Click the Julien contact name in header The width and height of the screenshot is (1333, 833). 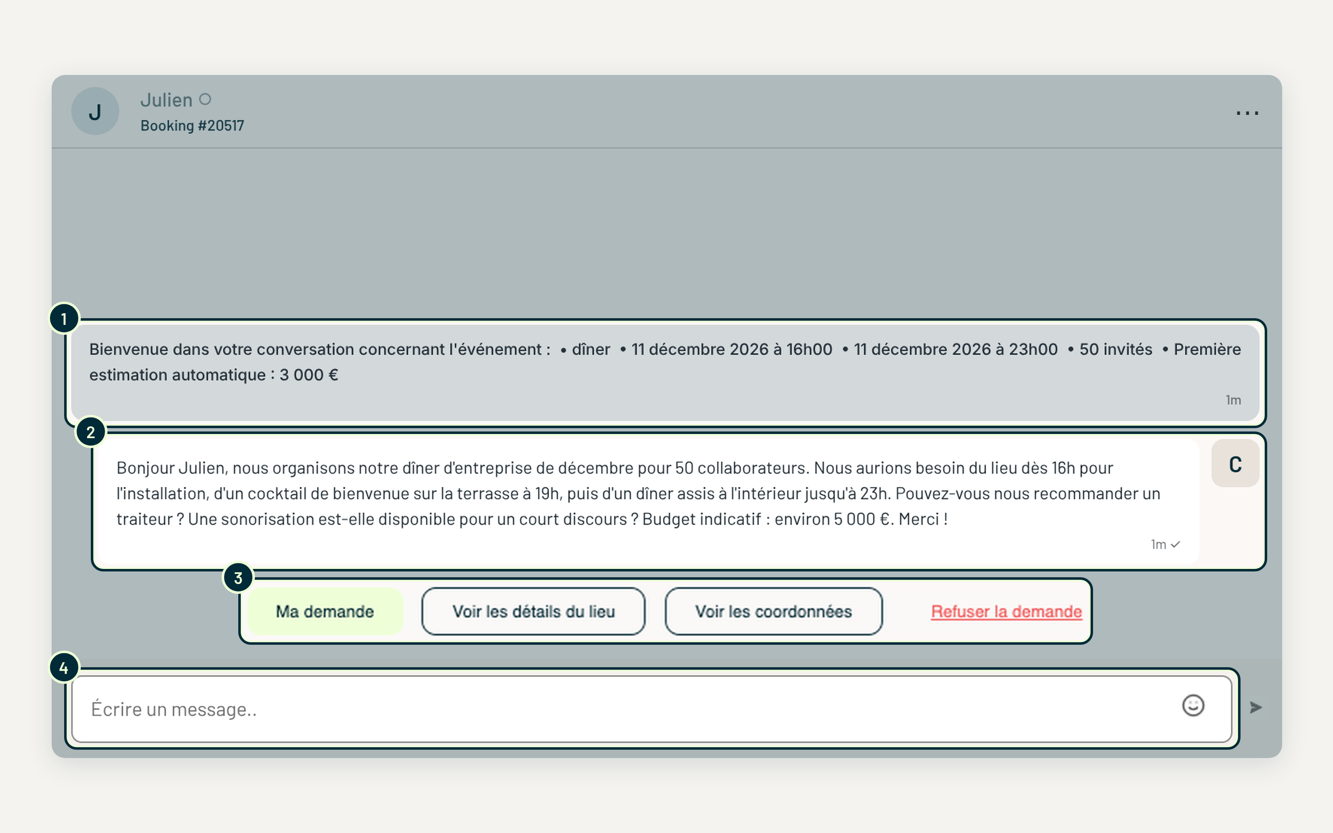click(x=166, y=100)
